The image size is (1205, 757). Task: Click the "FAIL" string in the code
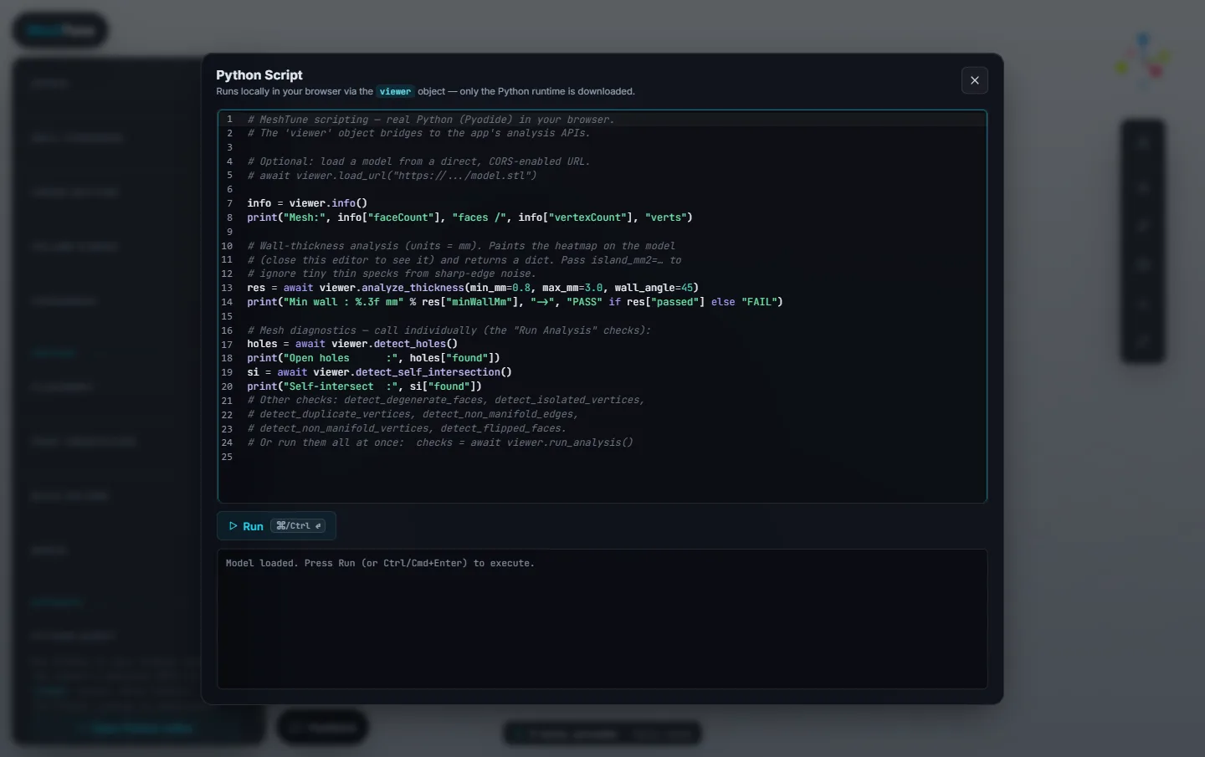[x=759, y=302]
